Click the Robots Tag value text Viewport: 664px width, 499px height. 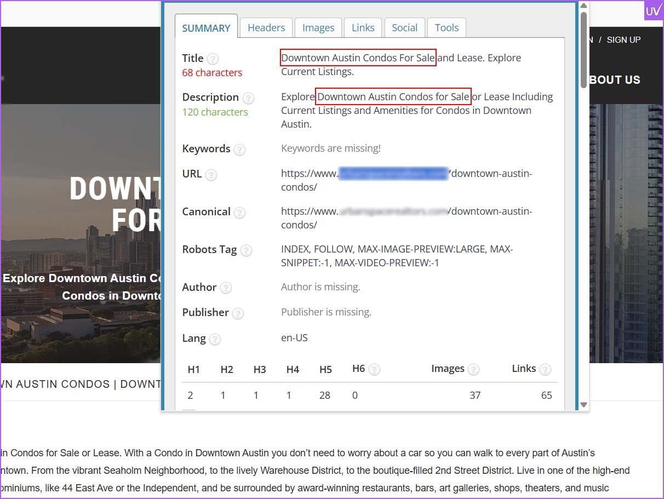click(x=397, y=256)
